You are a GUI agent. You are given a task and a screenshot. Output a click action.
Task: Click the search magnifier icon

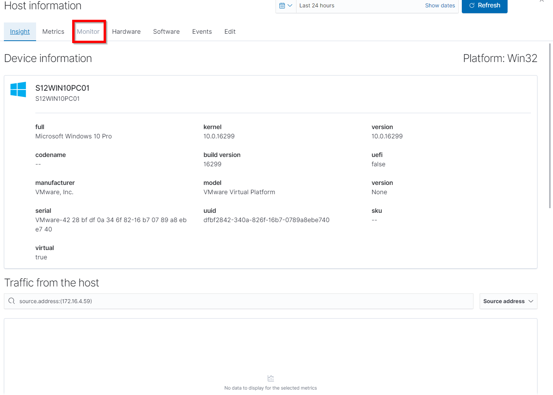coord(12,301)
